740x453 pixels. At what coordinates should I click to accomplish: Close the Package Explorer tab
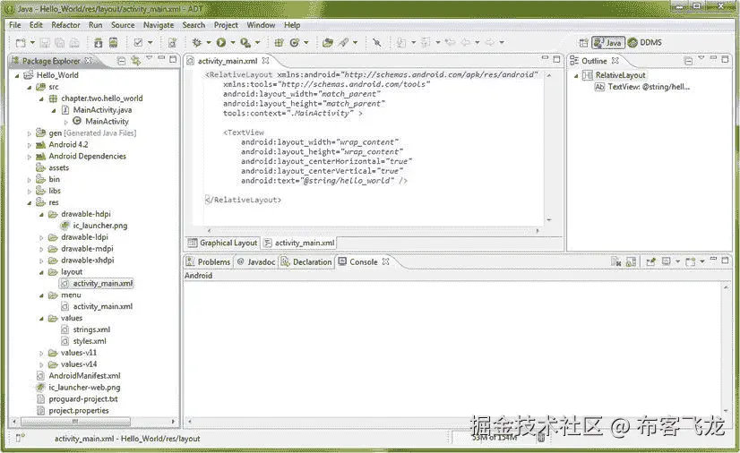[x=89, y=61]
